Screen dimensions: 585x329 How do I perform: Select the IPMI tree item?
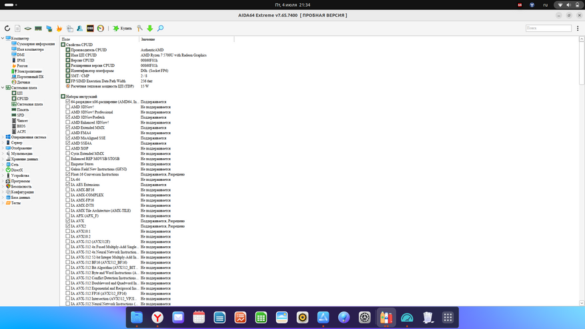tap(21, 60)
